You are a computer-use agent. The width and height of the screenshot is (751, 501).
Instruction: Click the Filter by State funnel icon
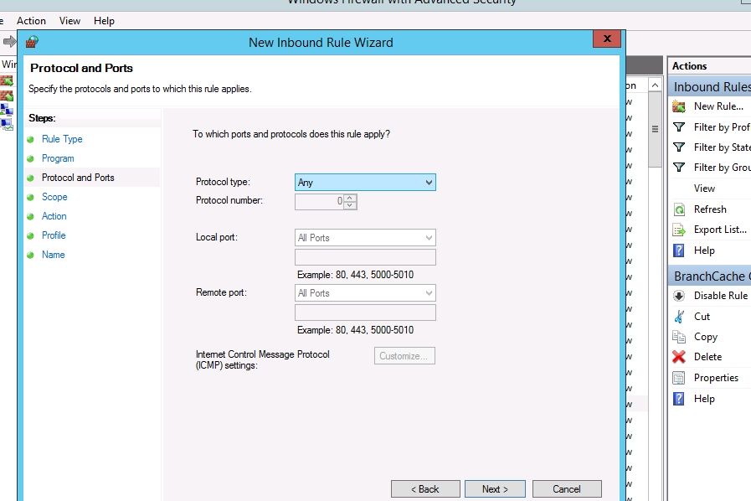(679, 147)
